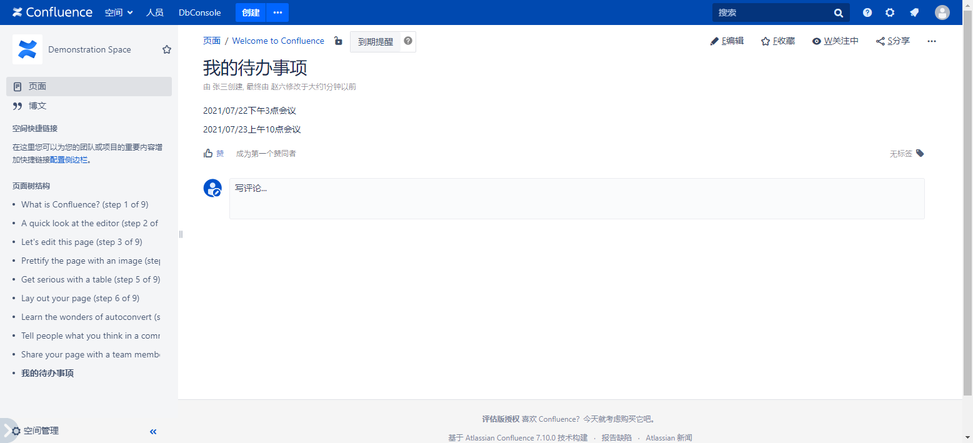Click the page restrictions unlock icon

click(x=338, y=41)
